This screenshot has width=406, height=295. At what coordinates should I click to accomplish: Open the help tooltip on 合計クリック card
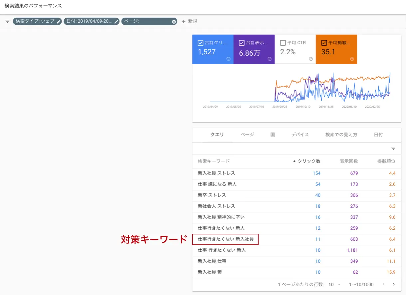[x=228, y=59]
